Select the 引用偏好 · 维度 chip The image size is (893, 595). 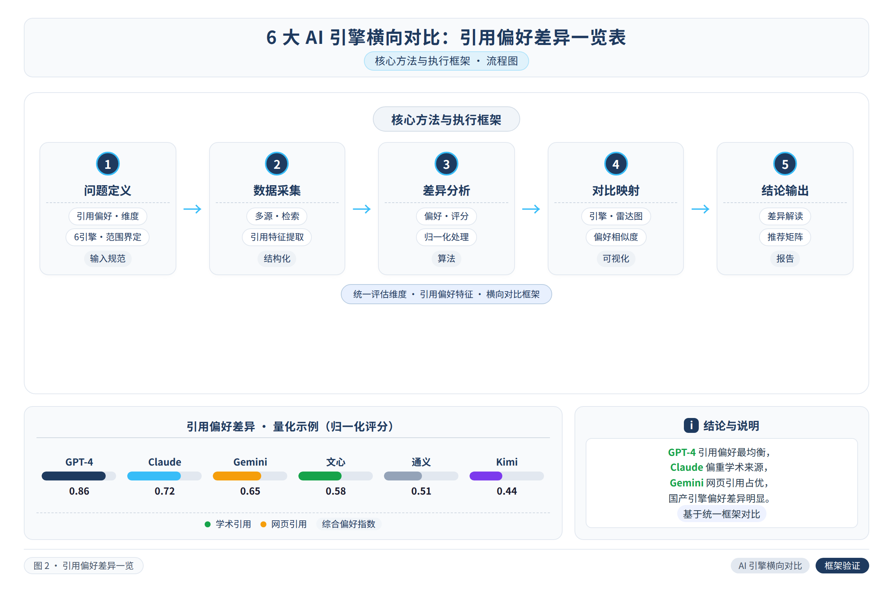(x=108, y=216)
